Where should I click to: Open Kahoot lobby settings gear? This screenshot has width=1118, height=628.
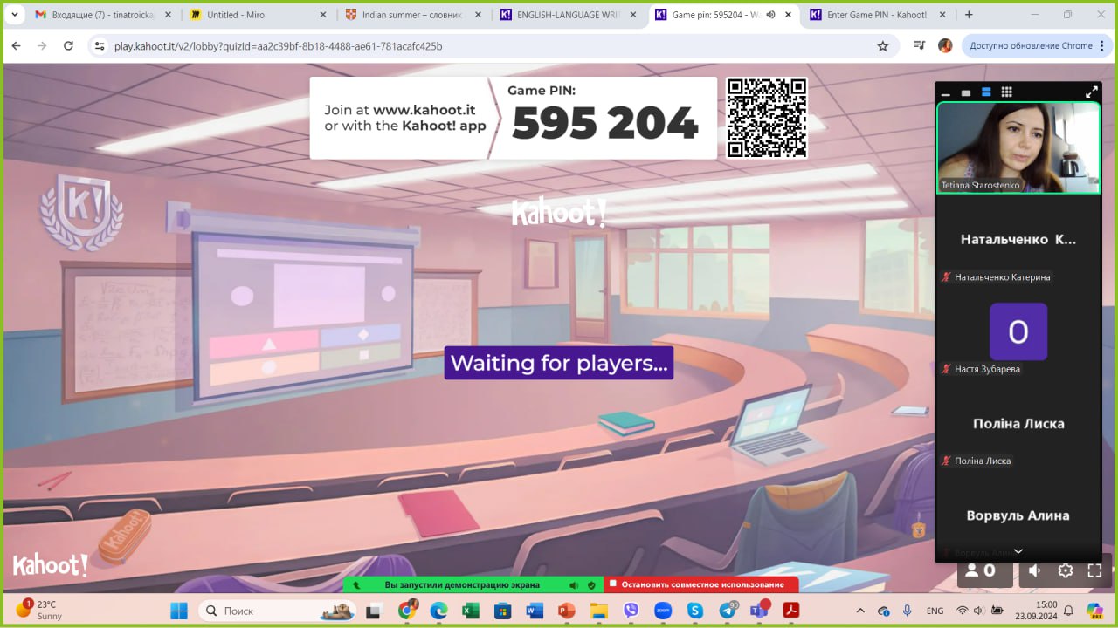[1066, 570]
